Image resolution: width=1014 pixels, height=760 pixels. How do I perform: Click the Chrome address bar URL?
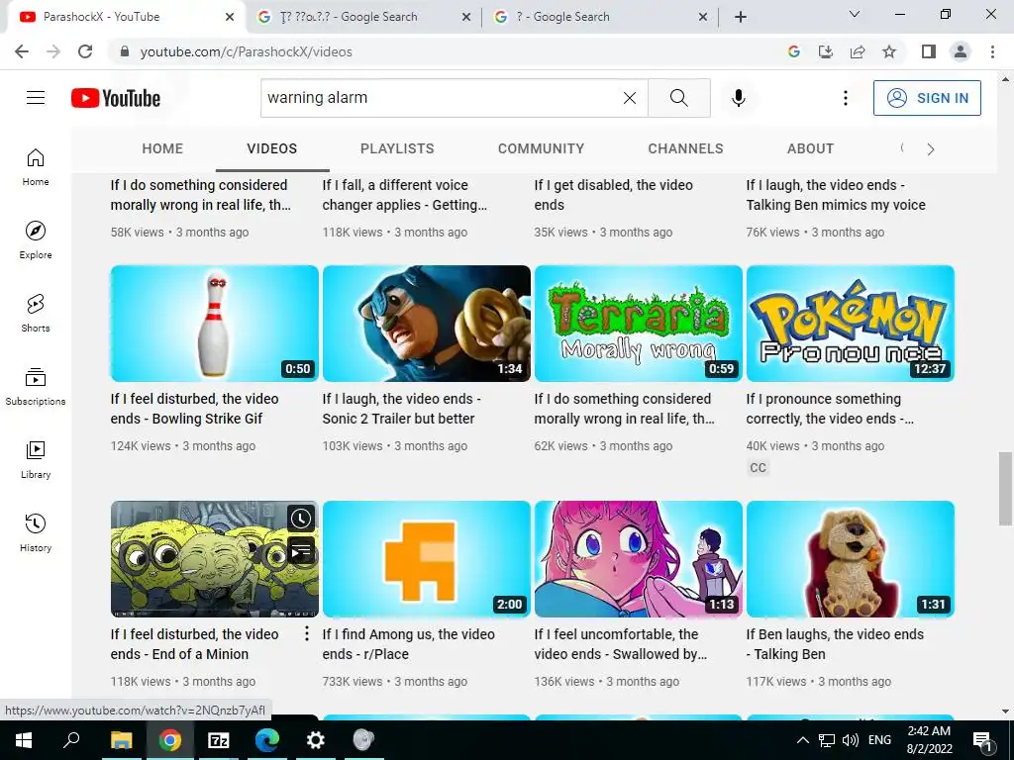pyautogui.click(x=247, y=51)
